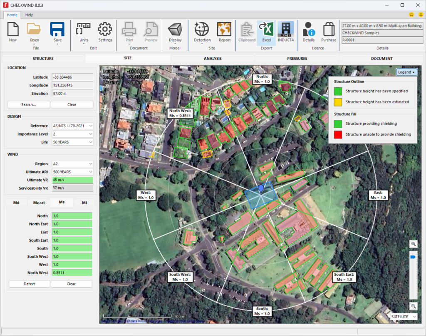Image resolution: width=426 pixels, height=336 pixels.
Task: Click the Clear button beside Detect
Action: click(x=71, y=284)
